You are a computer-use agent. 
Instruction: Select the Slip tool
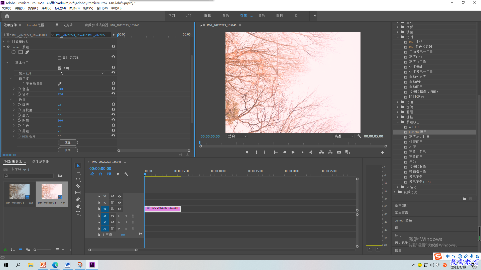click(x=78, y=192)
